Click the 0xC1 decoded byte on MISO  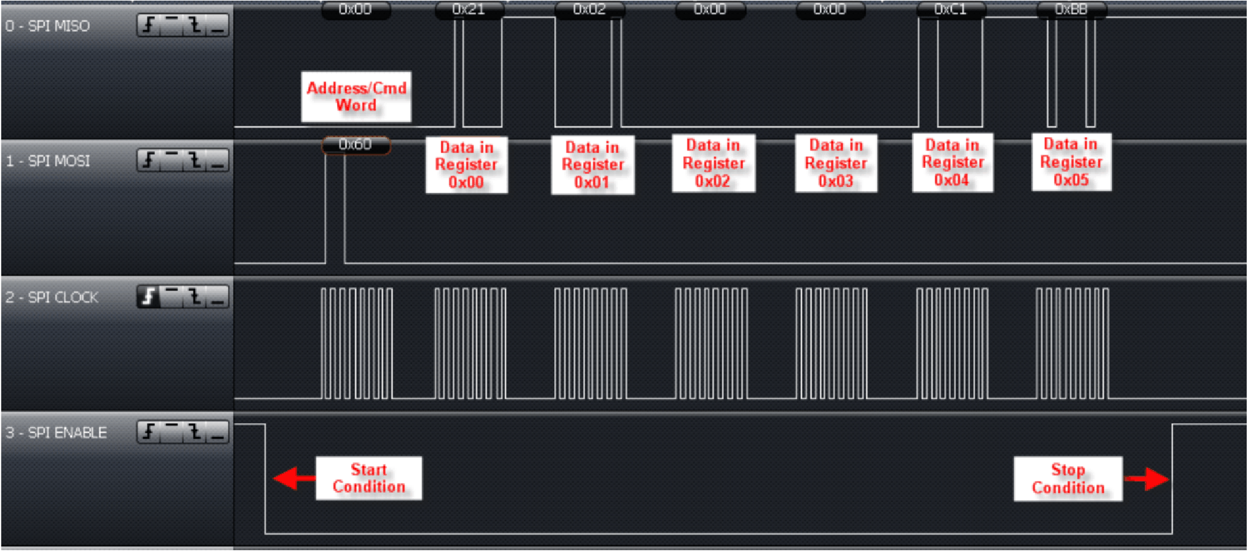tap(951, 10)
